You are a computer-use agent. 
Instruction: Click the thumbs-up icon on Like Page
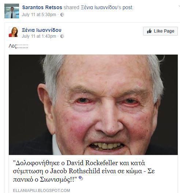149,31
